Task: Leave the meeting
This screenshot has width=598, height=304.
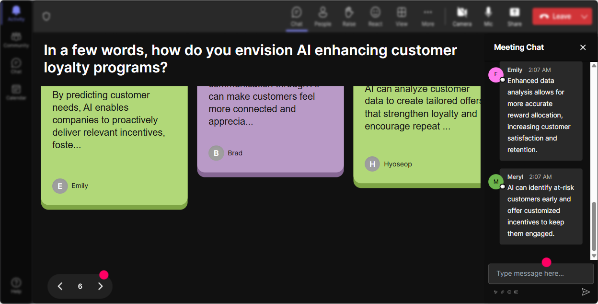Action: [x=555, y=16]
